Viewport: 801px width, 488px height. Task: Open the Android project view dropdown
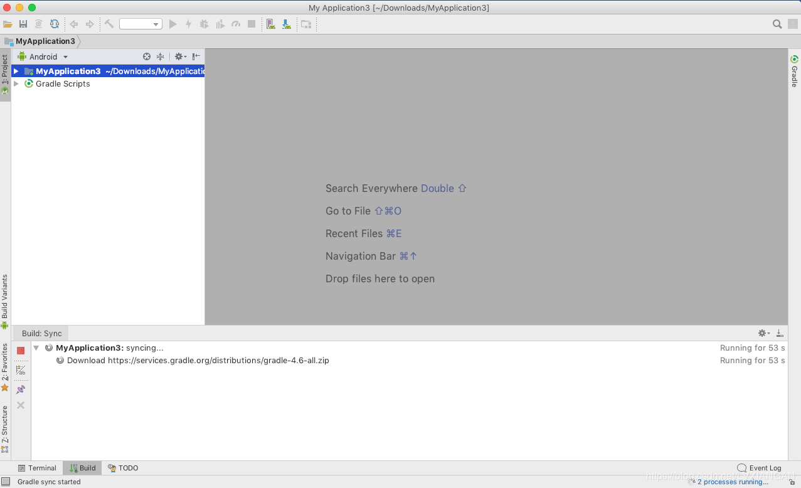pyautogui.click(x=43, y=56)
